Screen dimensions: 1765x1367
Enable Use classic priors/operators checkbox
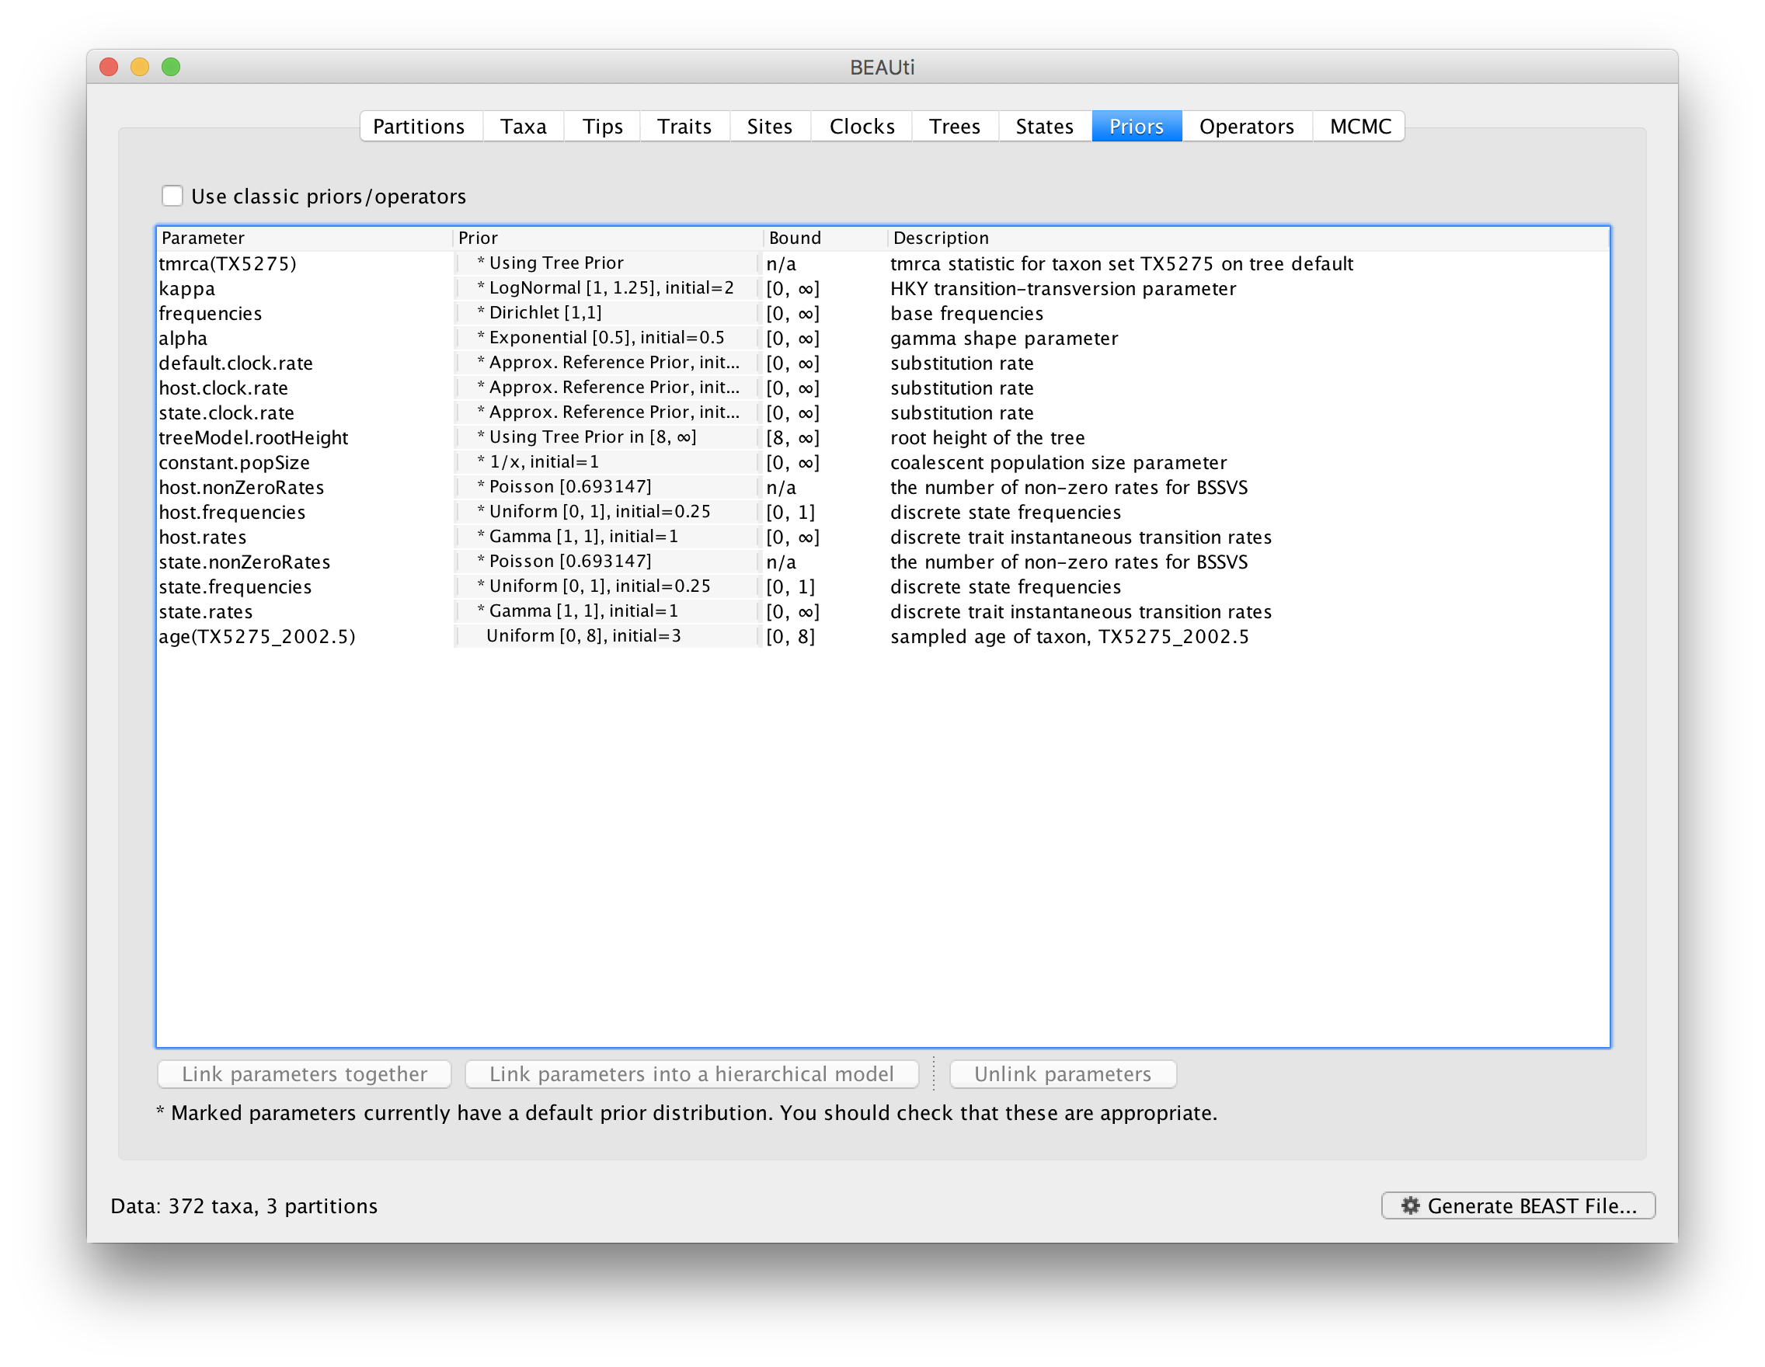coord(172,196)
